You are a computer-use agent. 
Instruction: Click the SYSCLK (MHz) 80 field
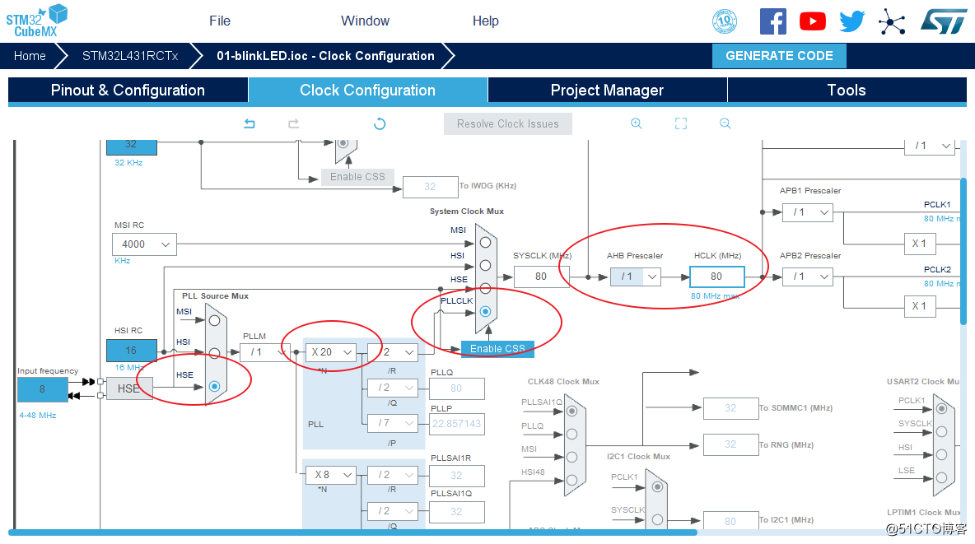click(541, 277)
